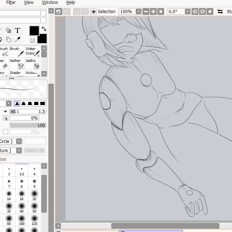Select the Hand pan tool
The image size is (232, 232).
8,40
